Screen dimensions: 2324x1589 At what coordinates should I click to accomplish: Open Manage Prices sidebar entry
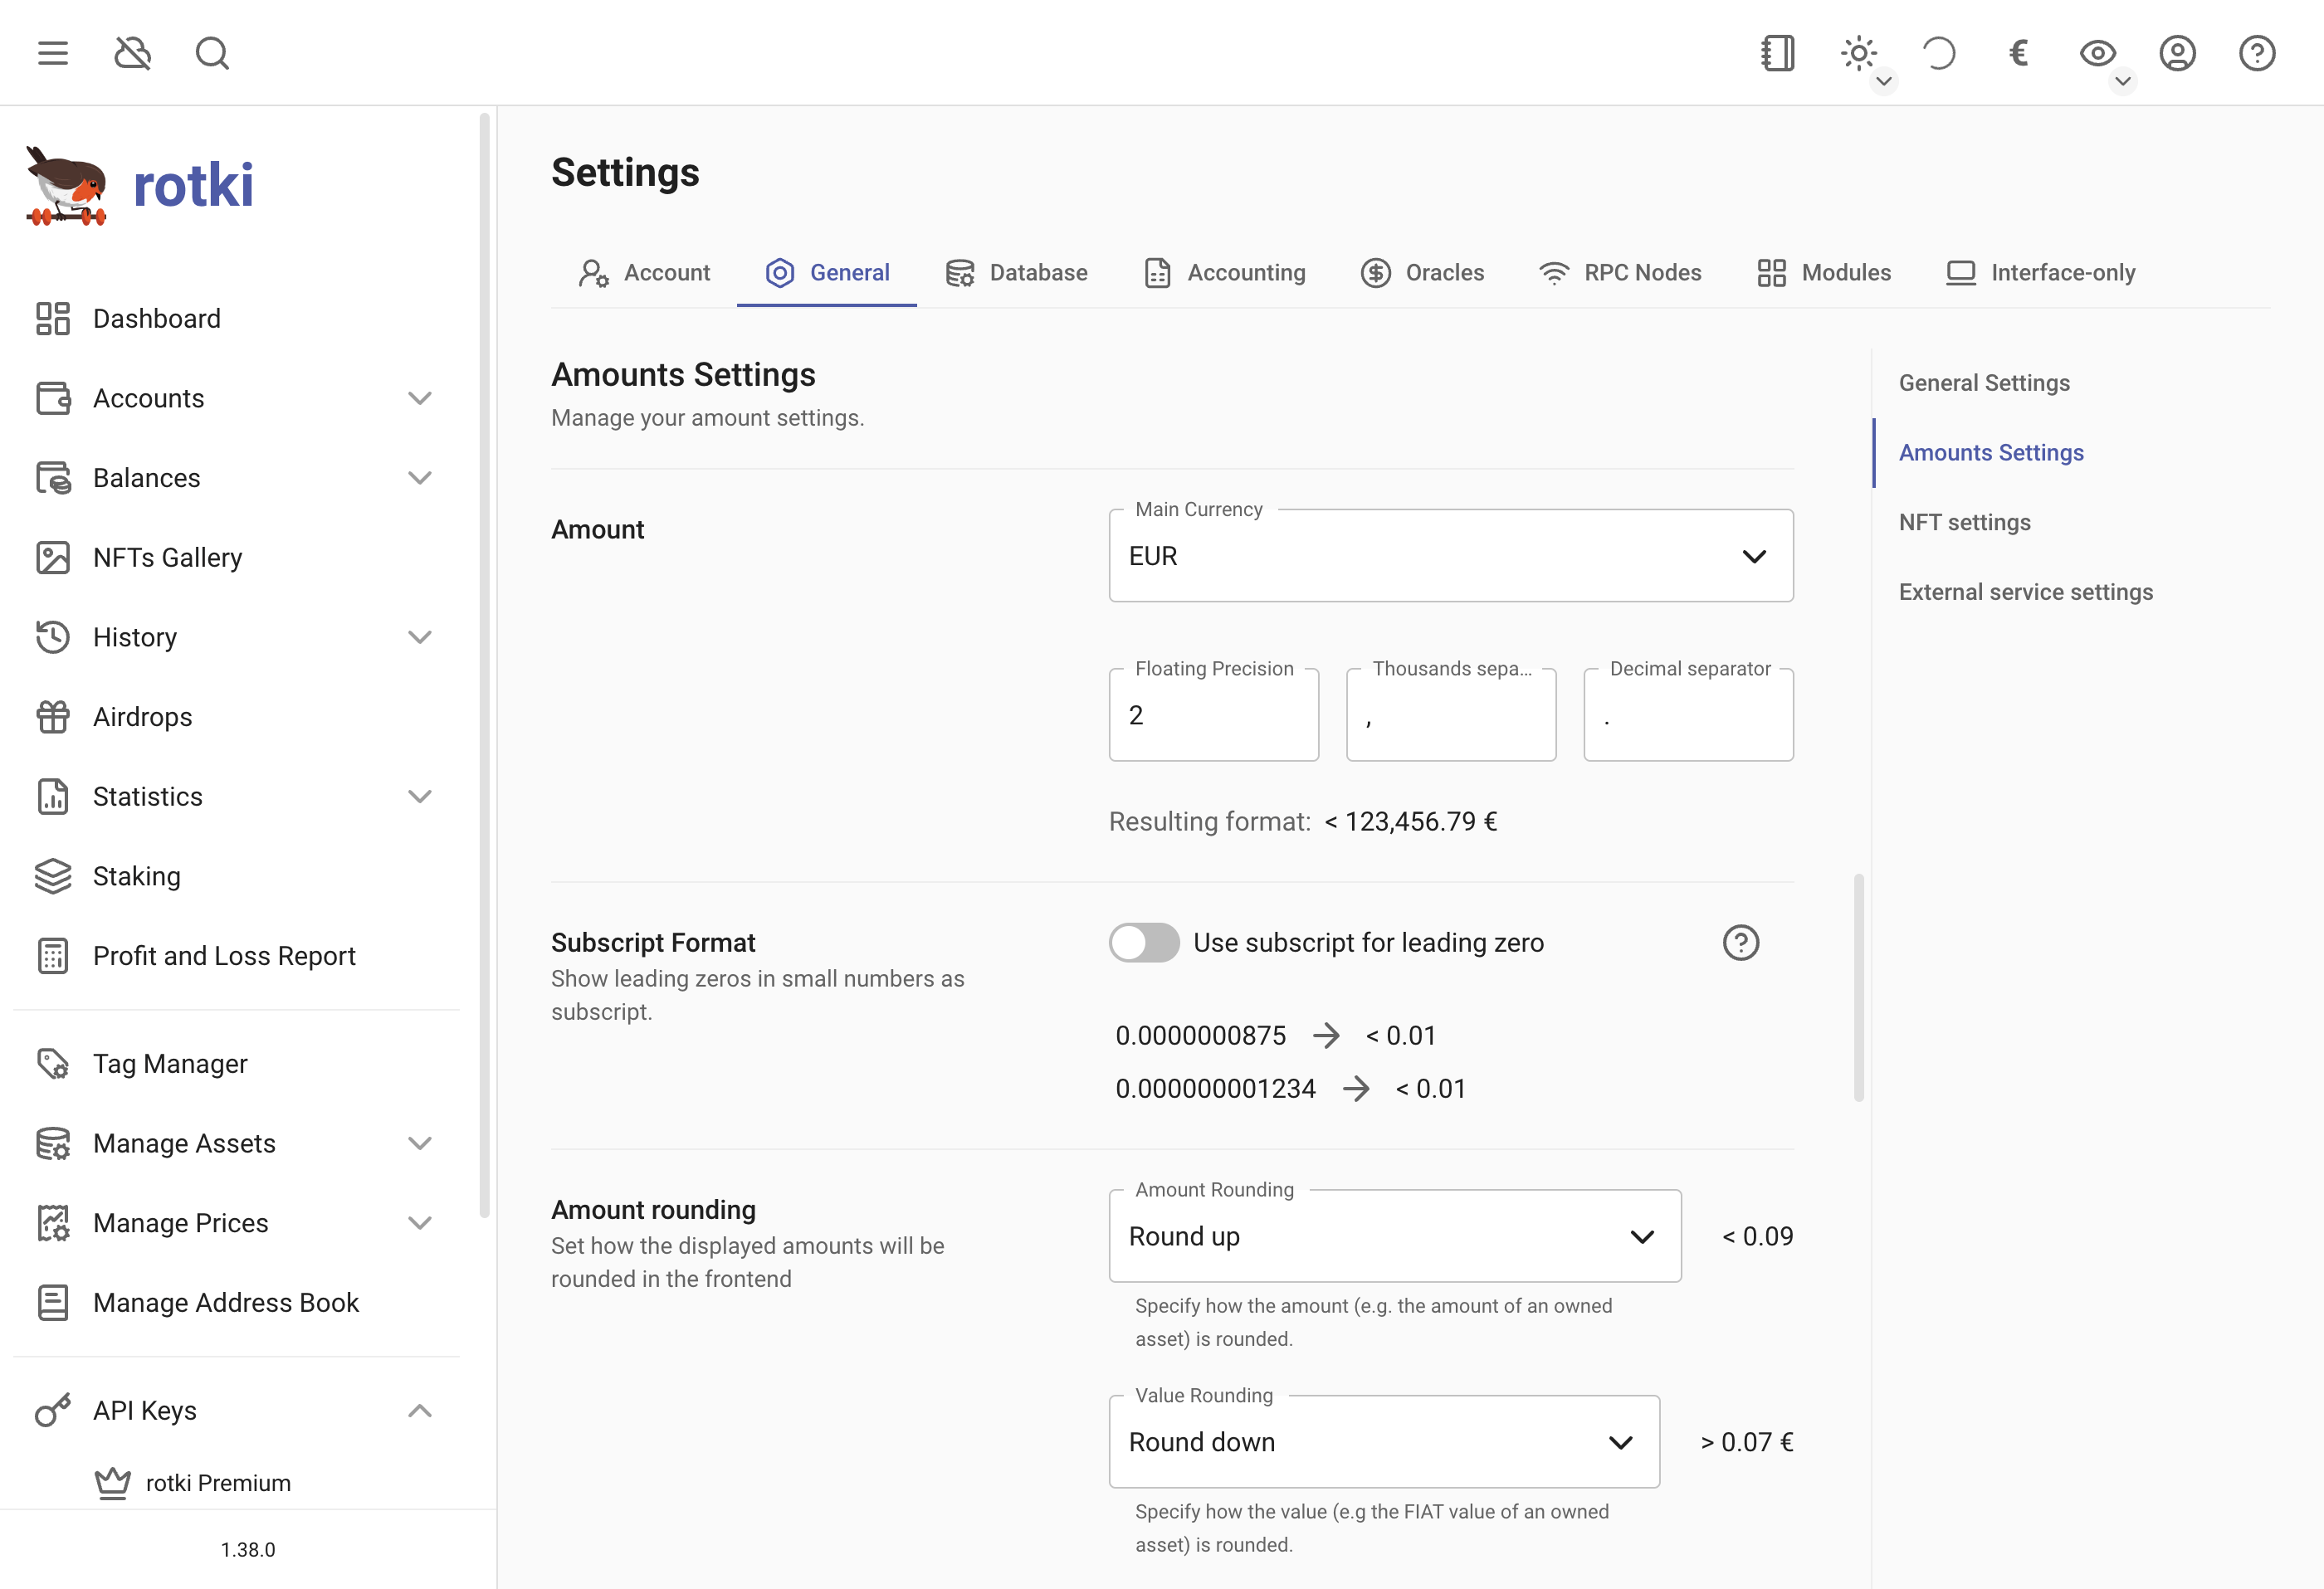pyautogui.click(x=237, y=1223)
